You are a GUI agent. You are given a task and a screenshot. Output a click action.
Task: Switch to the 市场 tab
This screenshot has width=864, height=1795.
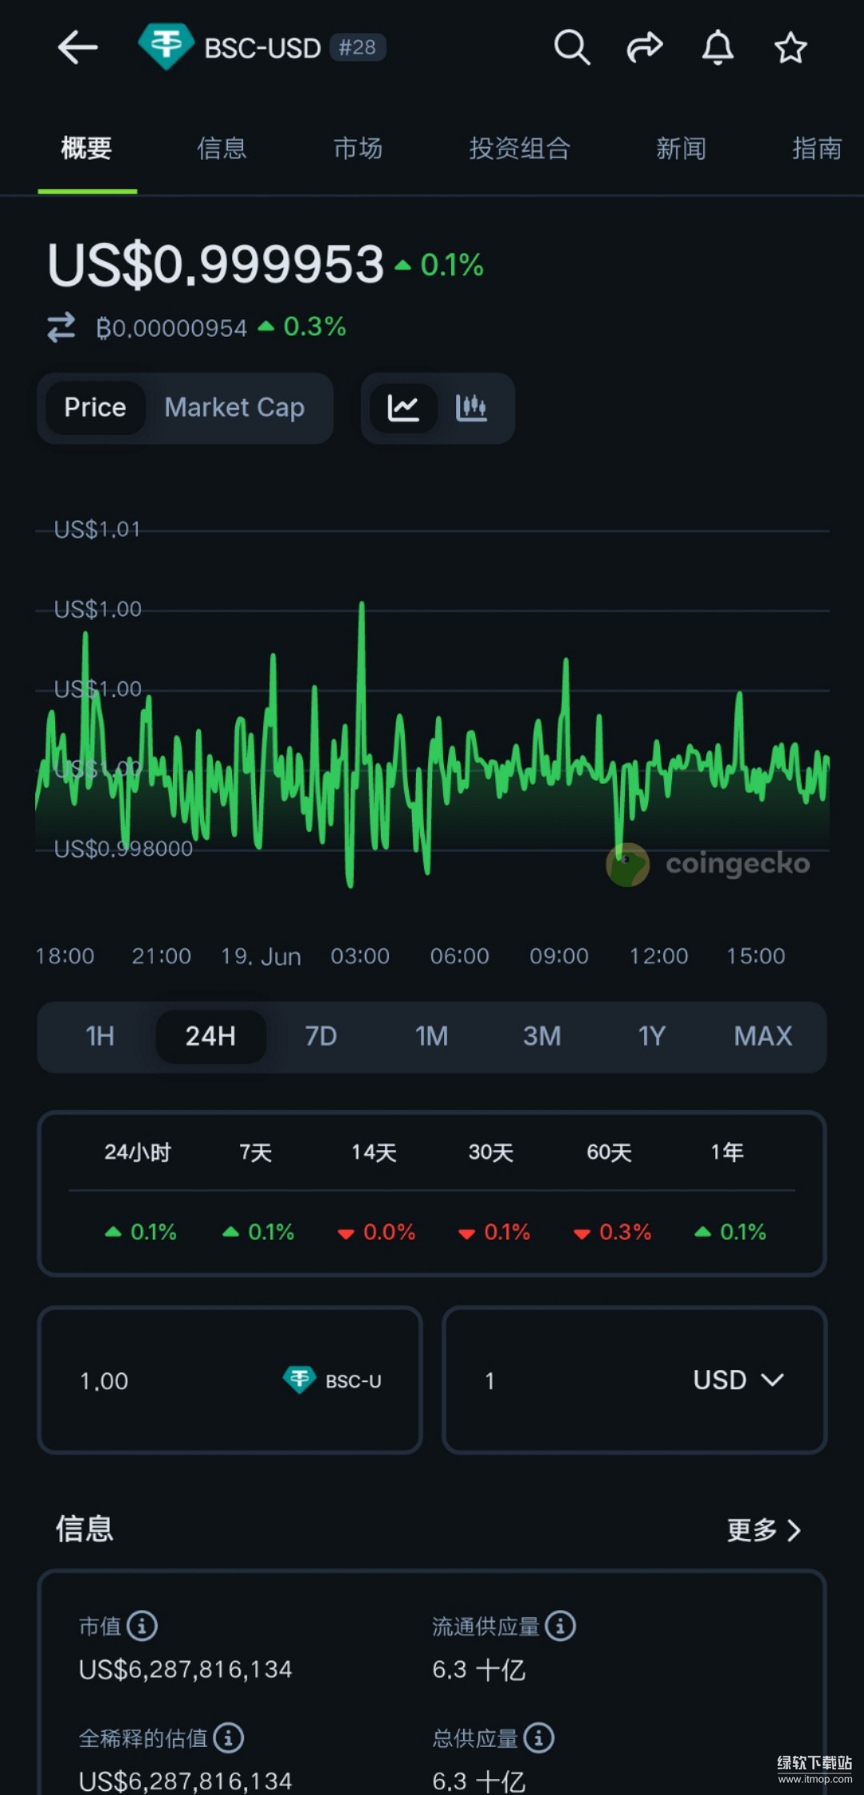(x=358, y=148)
